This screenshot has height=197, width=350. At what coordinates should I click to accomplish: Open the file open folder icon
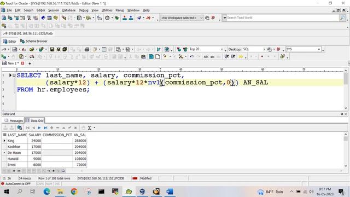pos(32,49)
